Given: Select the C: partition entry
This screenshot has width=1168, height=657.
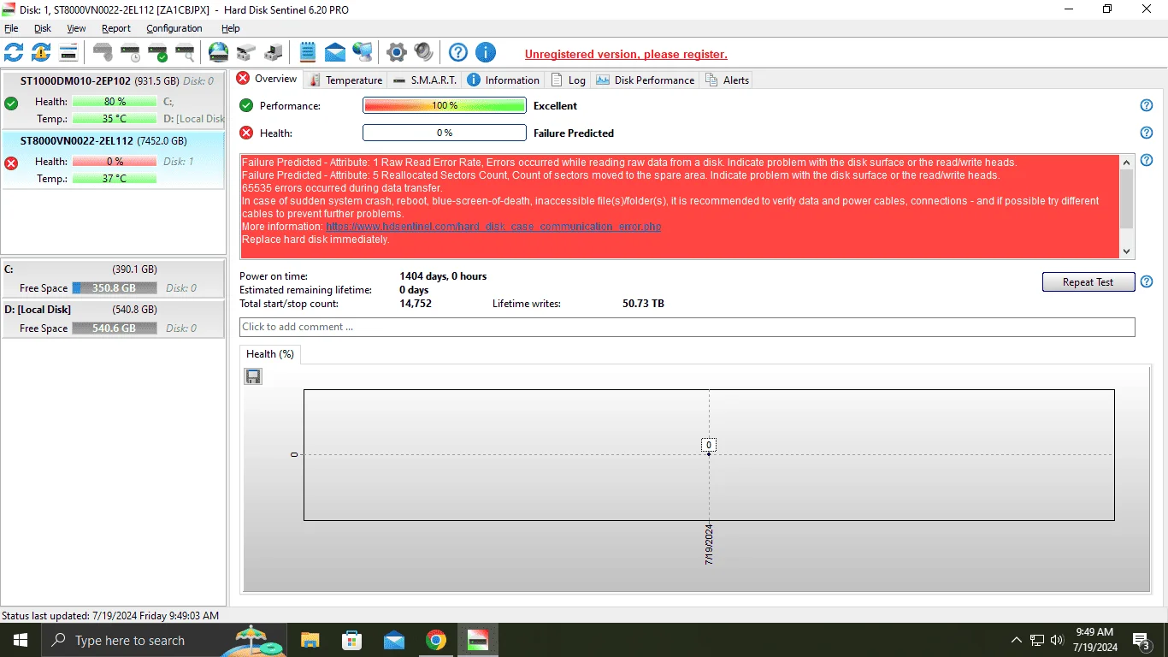Looking at the screenshot, I should tap(113, 278).
